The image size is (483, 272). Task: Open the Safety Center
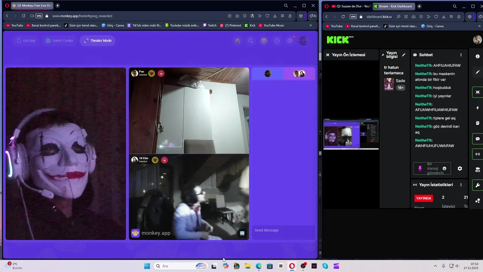59,40
